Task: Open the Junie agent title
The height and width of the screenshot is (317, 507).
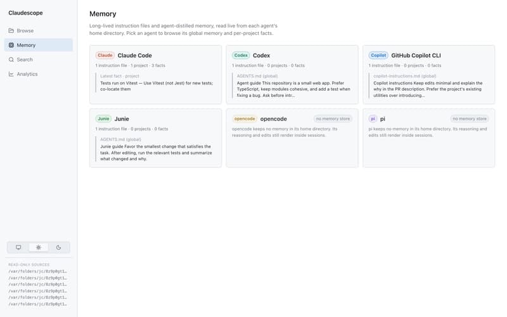Action: 122,119
